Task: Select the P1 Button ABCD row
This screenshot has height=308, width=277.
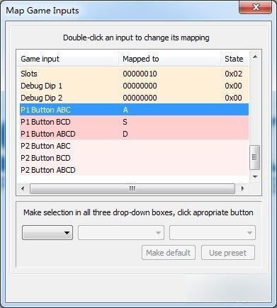Action: [134, 134]
